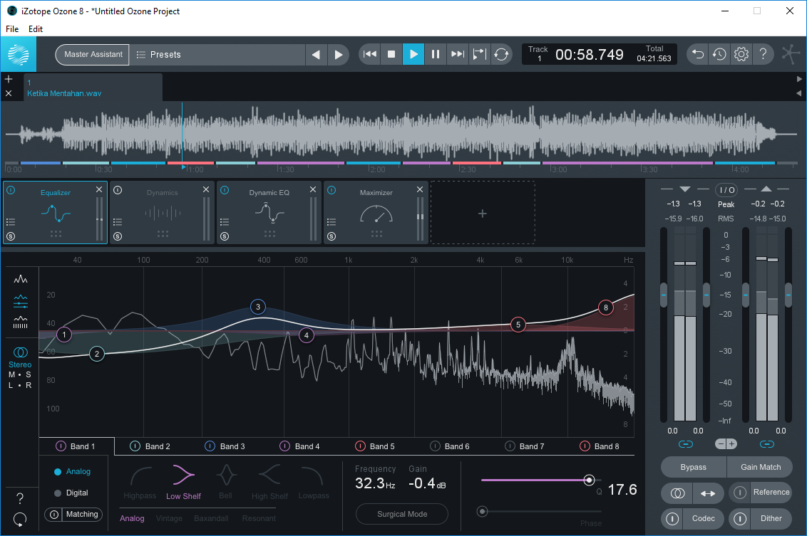This screenshot has height=536, width=807.
Task: Select Stereo channel processing mode
Action: pos(20,357)
